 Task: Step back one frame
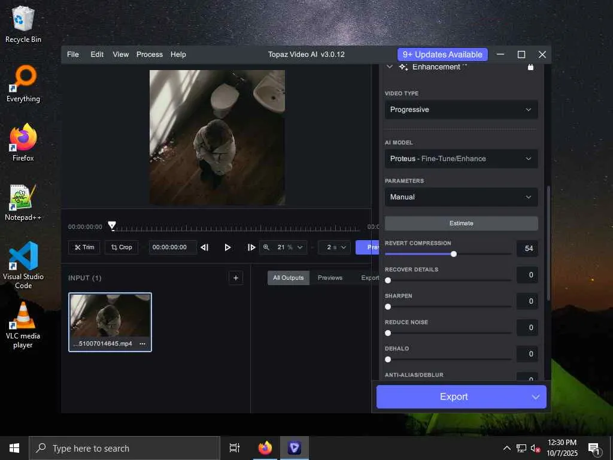205,247
